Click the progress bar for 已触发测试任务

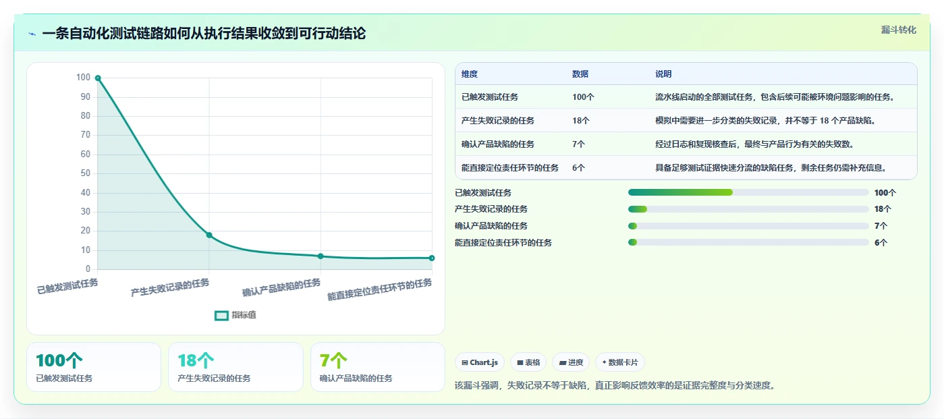pos(748,192)
